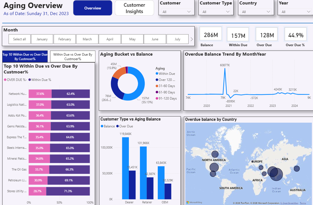Select Petroleum Li... 69.1% within due bar
Viewport: 313px width, 205px height.
point(69,181)
